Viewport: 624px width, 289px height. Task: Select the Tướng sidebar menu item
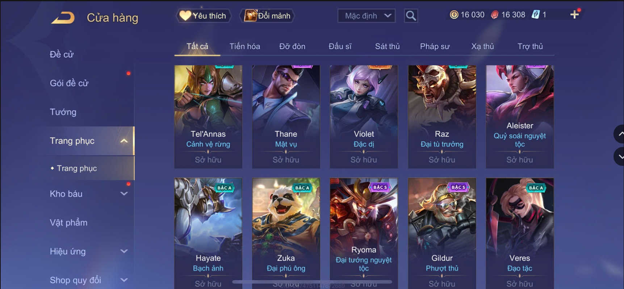pyautogui.click(x=63, y=112)
